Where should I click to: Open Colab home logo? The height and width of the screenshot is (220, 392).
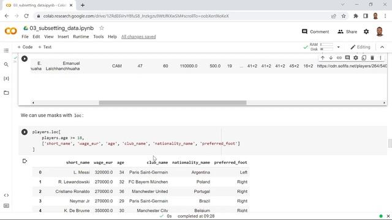click(11, 31)
